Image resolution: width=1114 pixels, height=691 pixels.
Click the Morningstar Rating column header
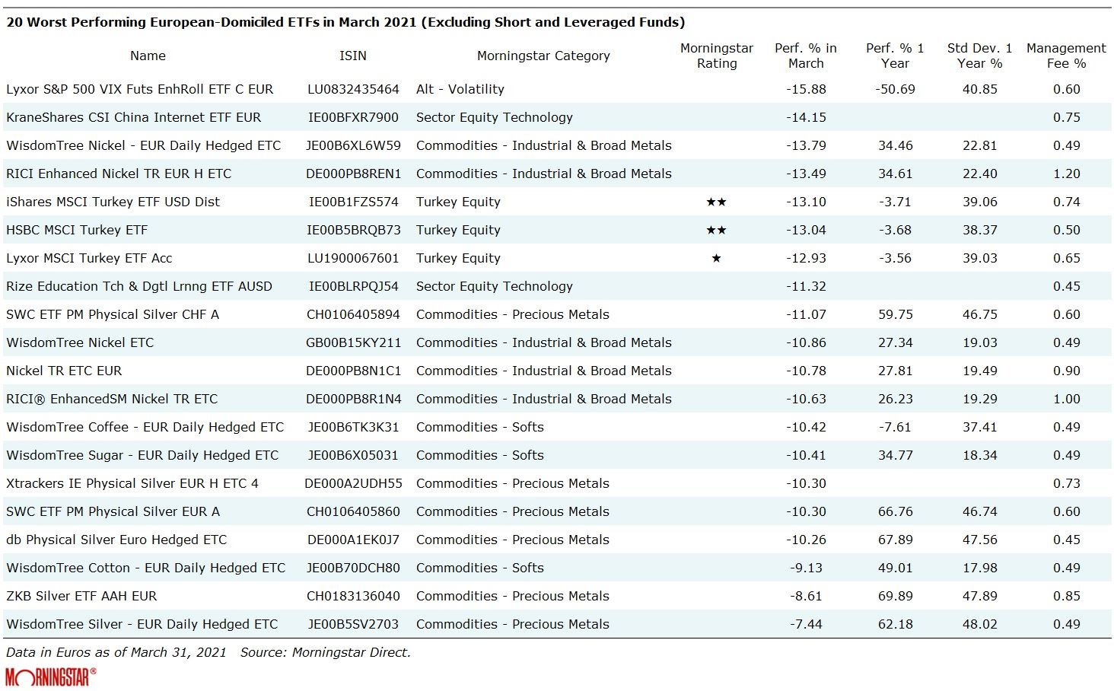tap(716, 56)
